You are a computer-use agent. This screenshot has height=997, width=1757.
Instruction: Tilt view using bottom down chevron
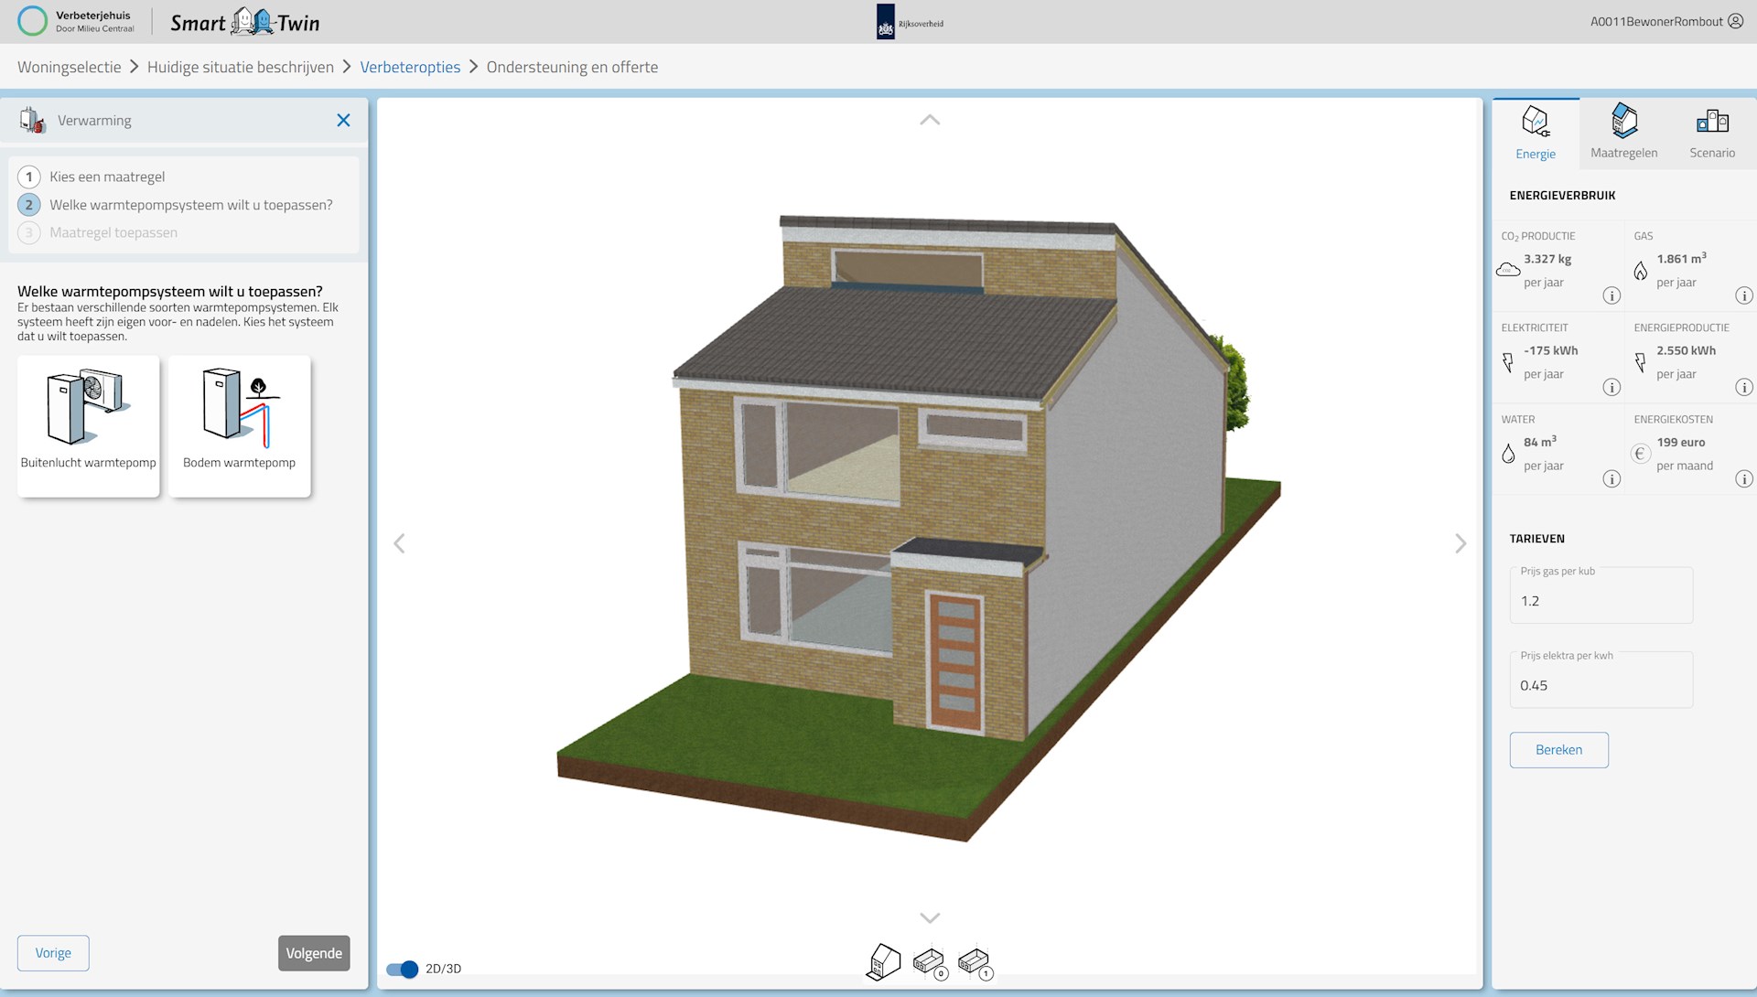point(930,917)
